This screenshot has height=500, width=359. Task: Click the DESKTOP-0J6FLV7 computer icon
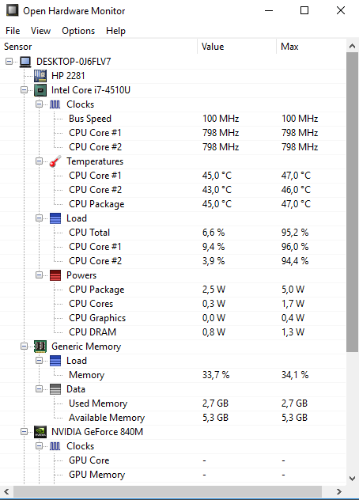(x=25, y=62)
